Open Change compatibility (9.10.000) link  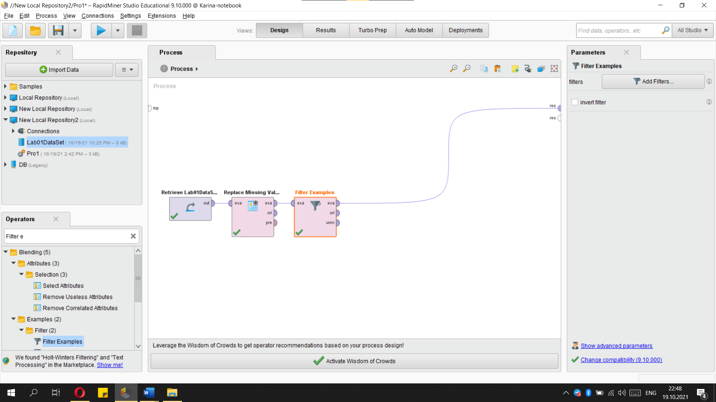click(621, 360)
